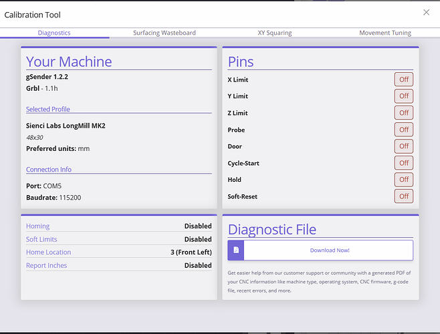Click the Cycle-Start Off indicator

click(404, 163)
